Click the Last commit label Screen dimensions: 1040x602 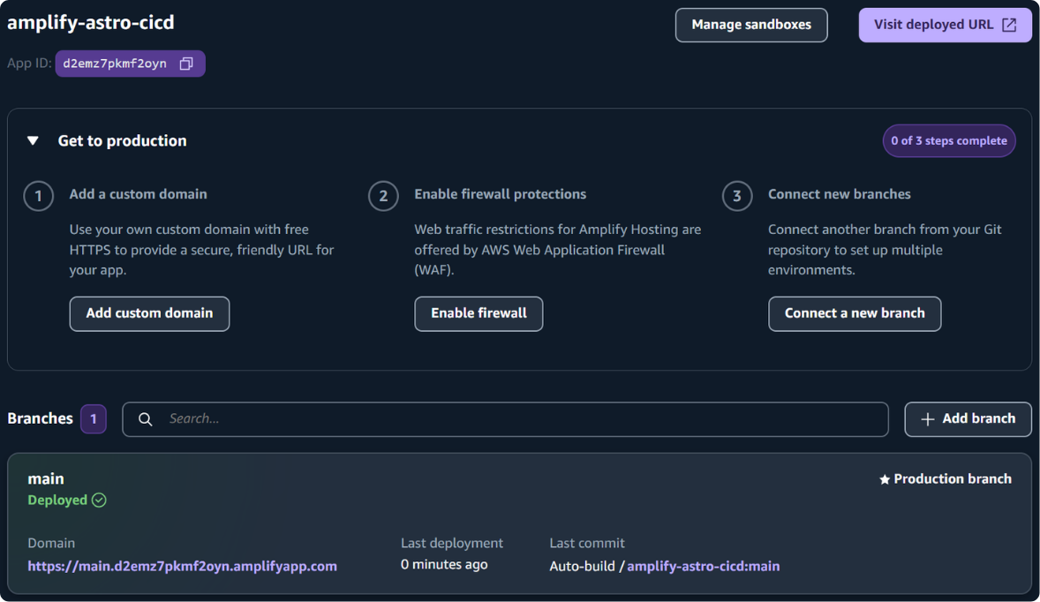[587, 543]
